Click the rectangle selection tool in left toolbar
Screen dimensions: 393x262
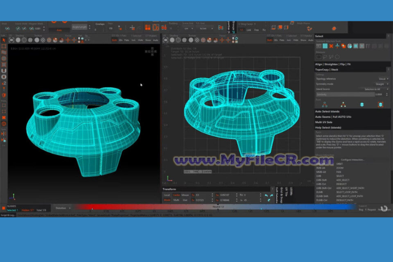4,46
